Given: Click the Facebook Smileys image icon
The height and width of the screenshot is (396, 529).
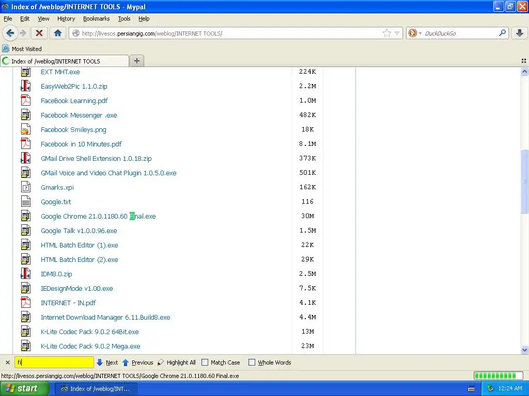Looking at the screenshot, I should point(26,129).
